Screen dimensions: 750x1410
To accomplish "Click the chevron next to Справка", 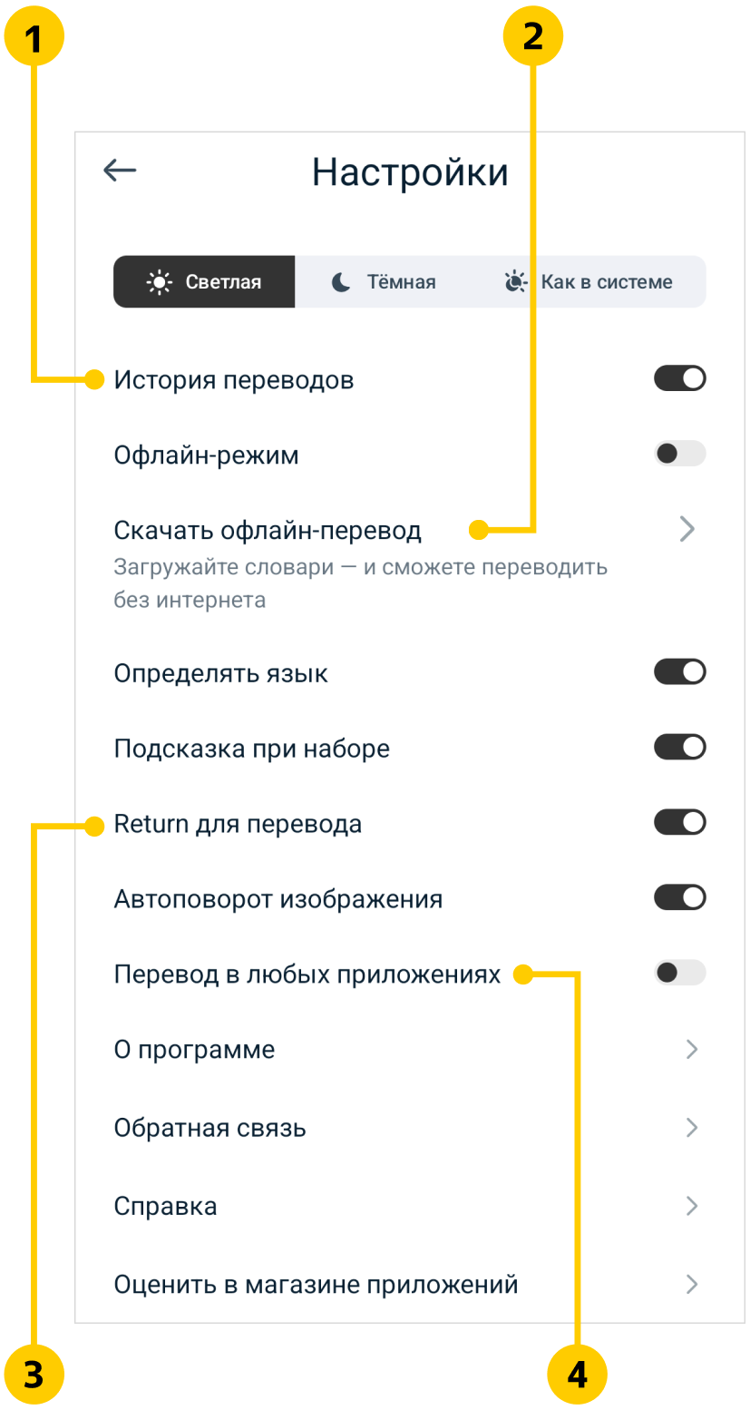I will coord(692,1206).
